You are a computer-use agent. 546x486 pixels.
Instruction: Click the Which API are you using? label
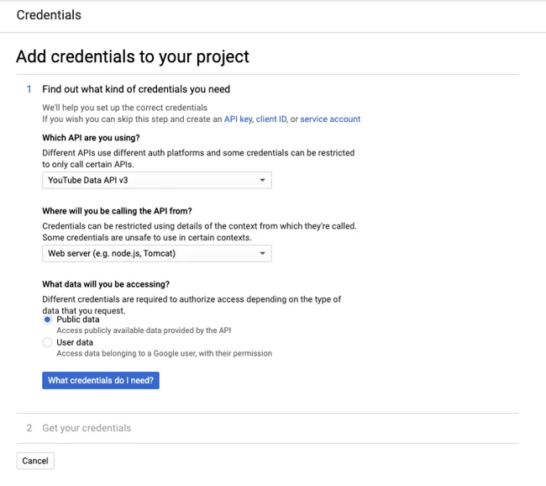click(x=91, y=138)
